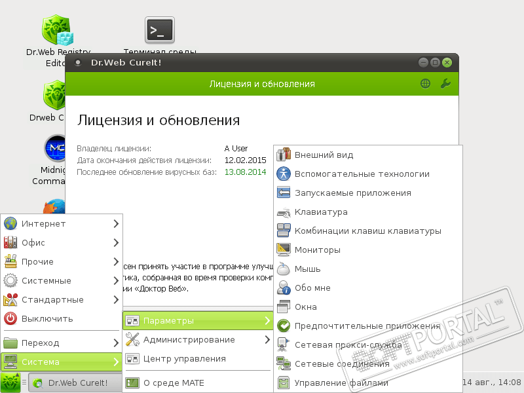Open Центр управления menu entry
524x393 pixels.
(x=198, y=358)
